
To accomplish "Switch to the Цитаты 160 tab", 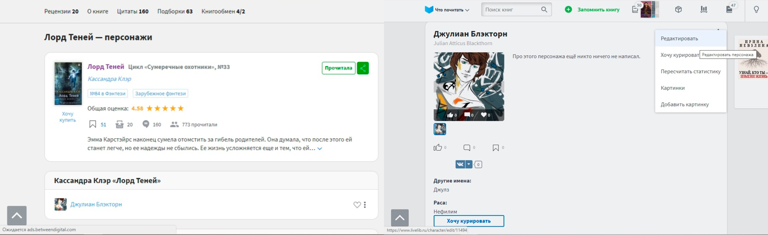I will tap(133, 11).
